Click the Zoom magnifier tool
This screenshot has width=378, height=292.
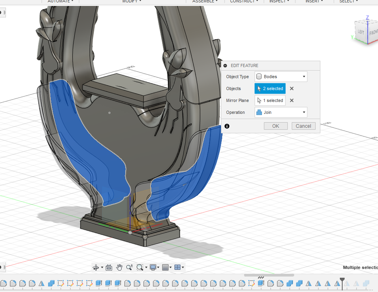pyautogui.click(x=130, y=267)
